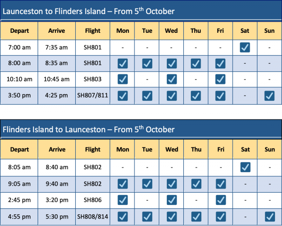Screen dimensions: 282x226
Task: Select the SH806 flight number cell
Action: 93,199
